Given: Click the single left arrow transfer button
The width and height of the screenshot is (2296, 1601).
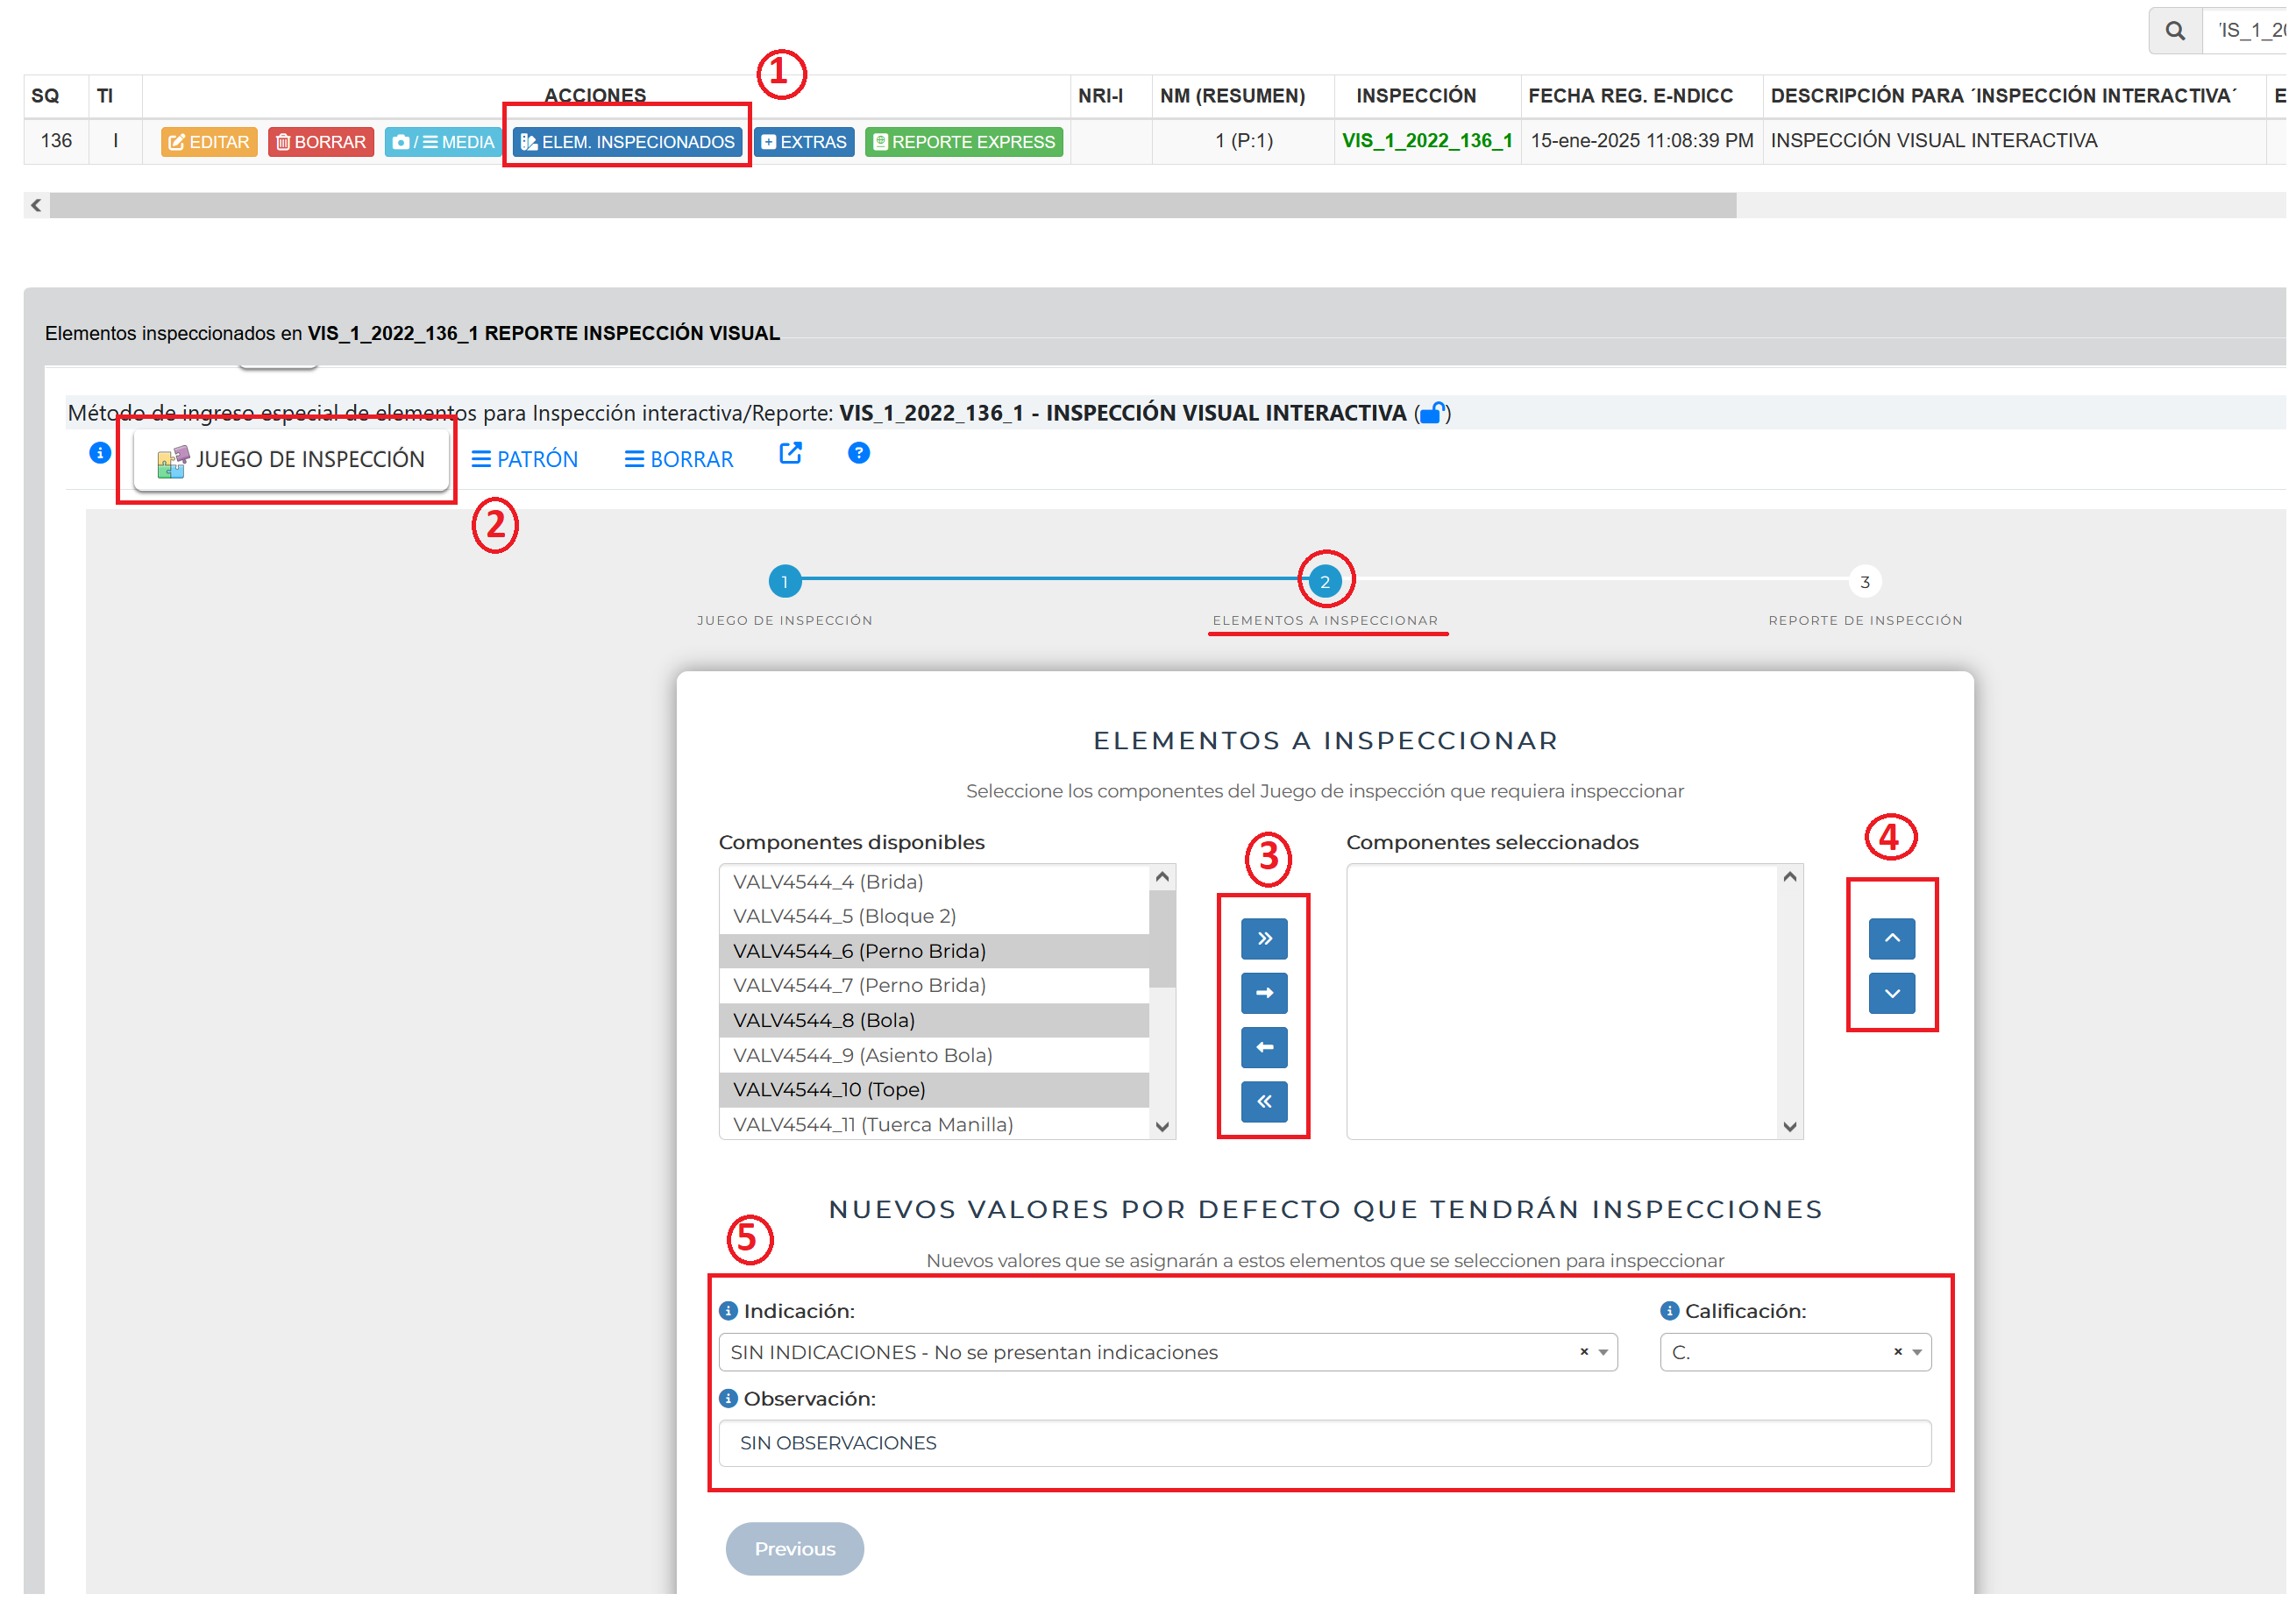Looking at the screenshot, I should [1264, 1047].
